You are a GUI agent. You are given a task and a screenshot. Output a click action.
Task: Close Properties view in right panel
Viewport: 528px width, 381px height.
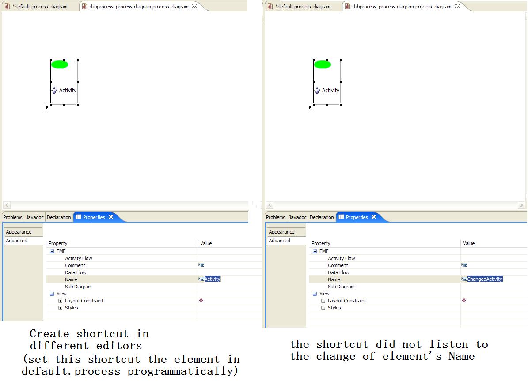tap(374, 217)
